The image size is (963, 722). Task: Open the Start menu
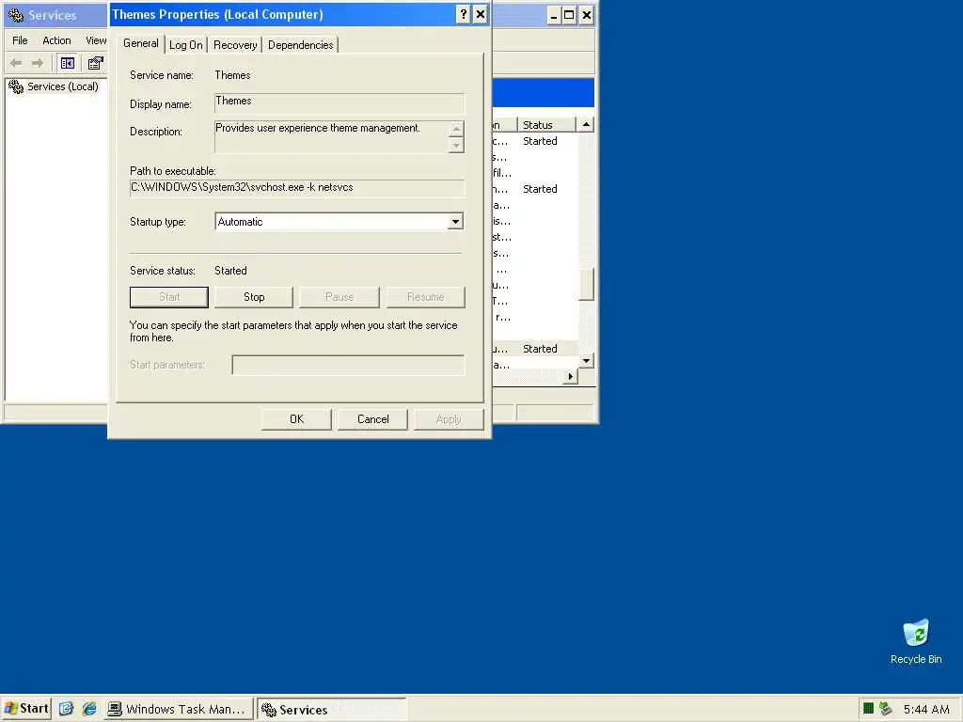tap(25, 709)
